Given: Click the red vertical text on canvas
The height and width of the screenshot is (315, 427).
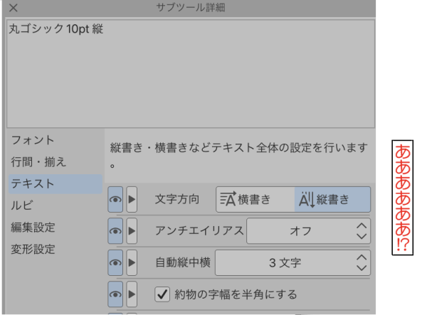Looking at the screenshot, I should (x=403, y=198).
